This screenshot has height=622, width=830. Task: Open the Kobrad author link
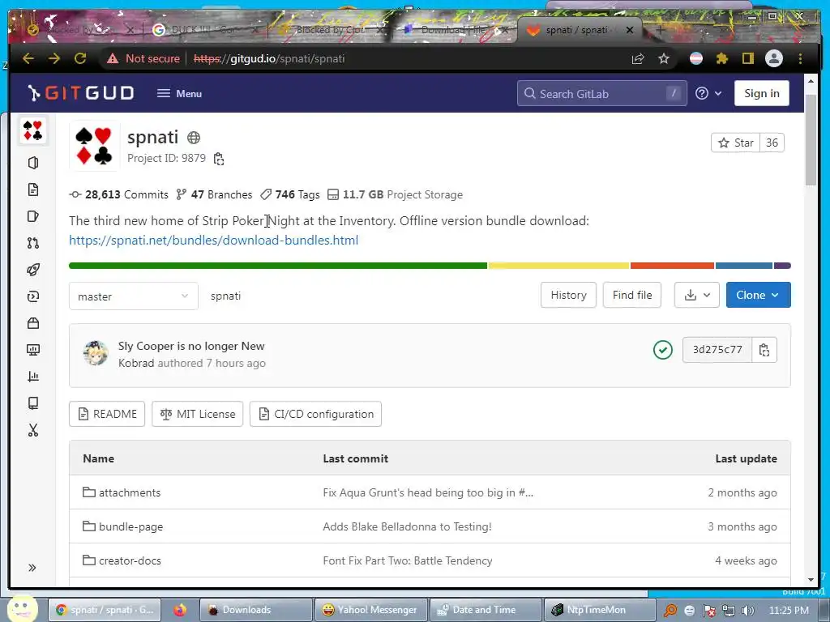click(x=136, y=364)
